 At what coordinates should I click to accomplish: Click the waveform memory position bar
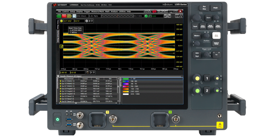117,16
